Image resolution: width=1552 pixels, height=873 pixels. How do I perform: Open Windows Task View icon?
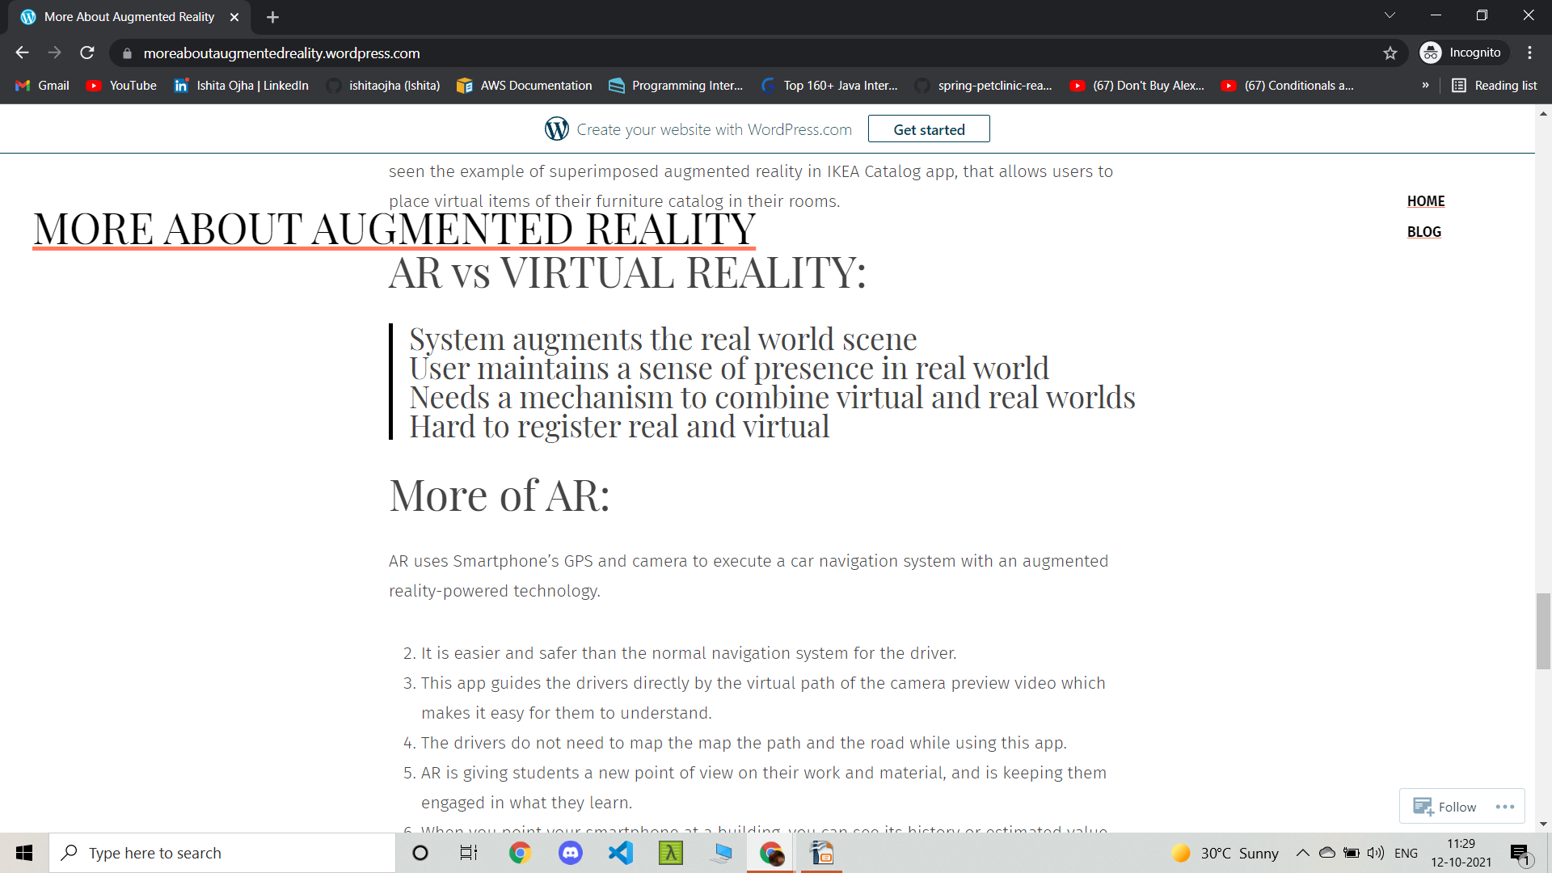click(x=469, y=853)
